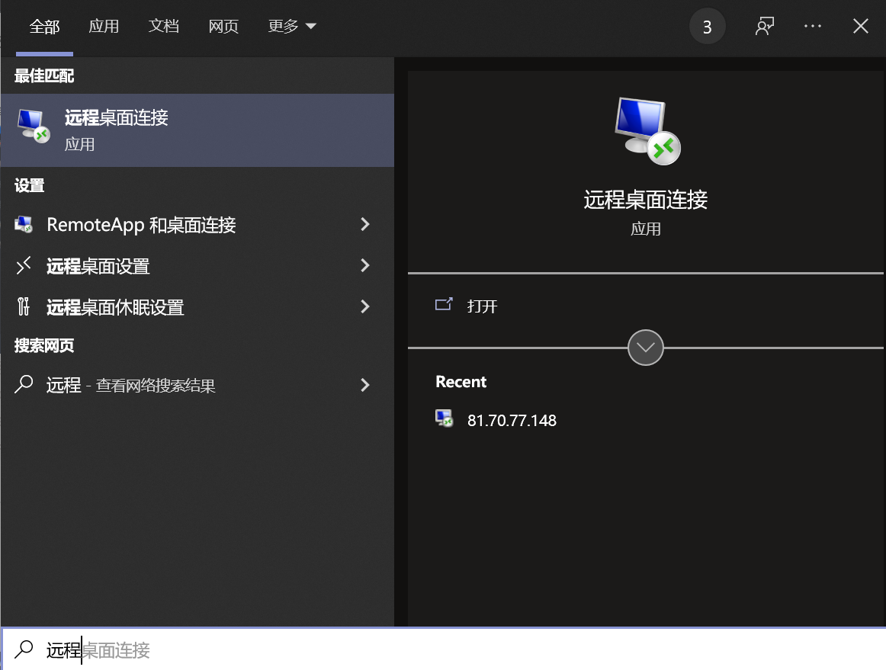Open recent connection 81.70.77.148

click(x=512, y=419)
